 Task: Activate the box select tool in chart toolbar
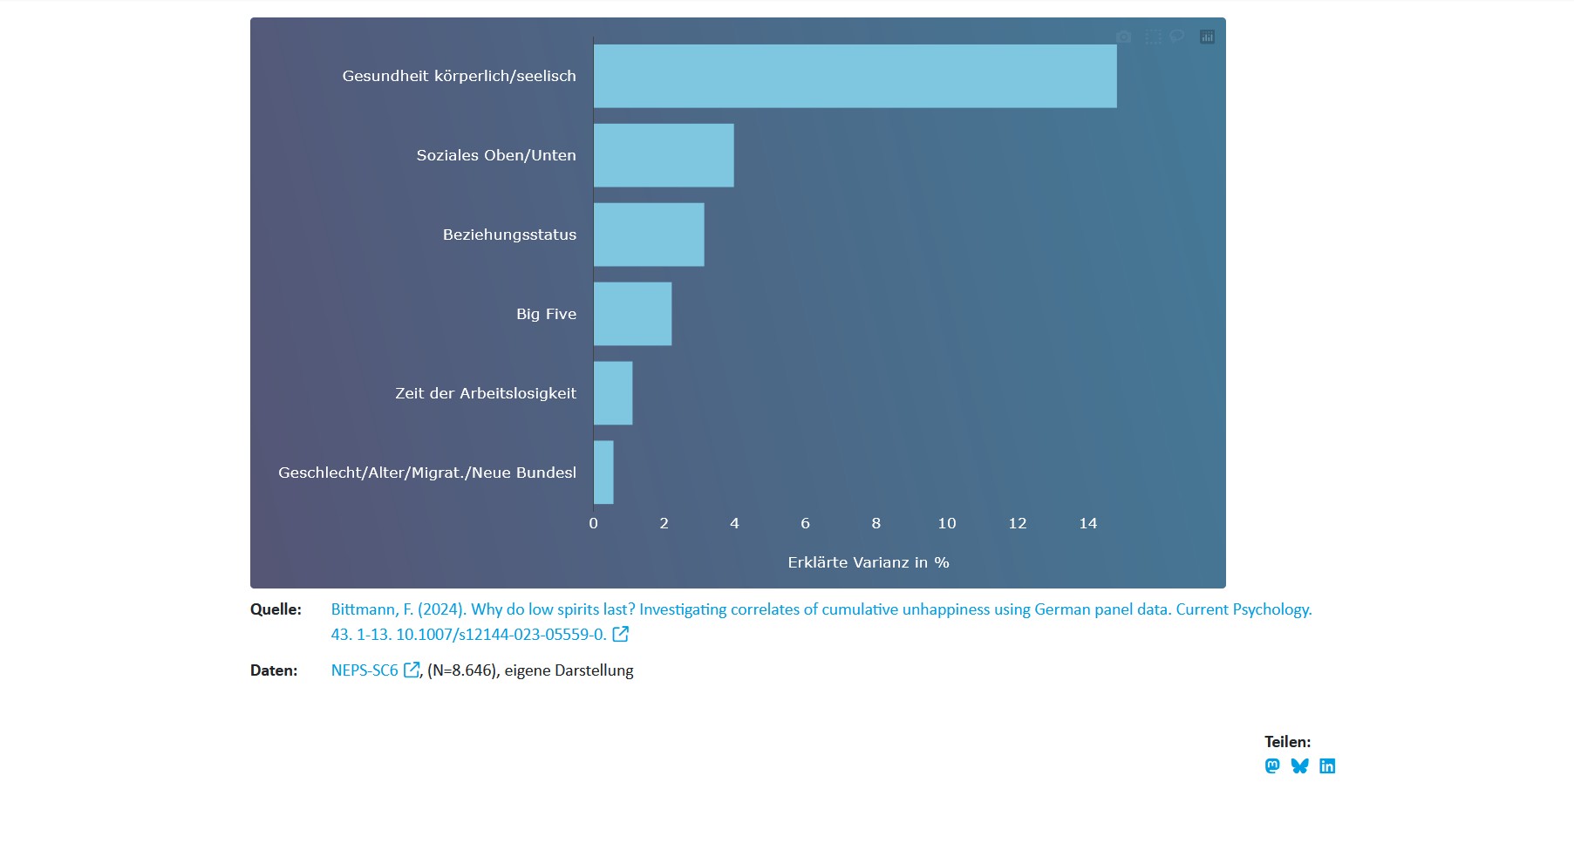1153,37
